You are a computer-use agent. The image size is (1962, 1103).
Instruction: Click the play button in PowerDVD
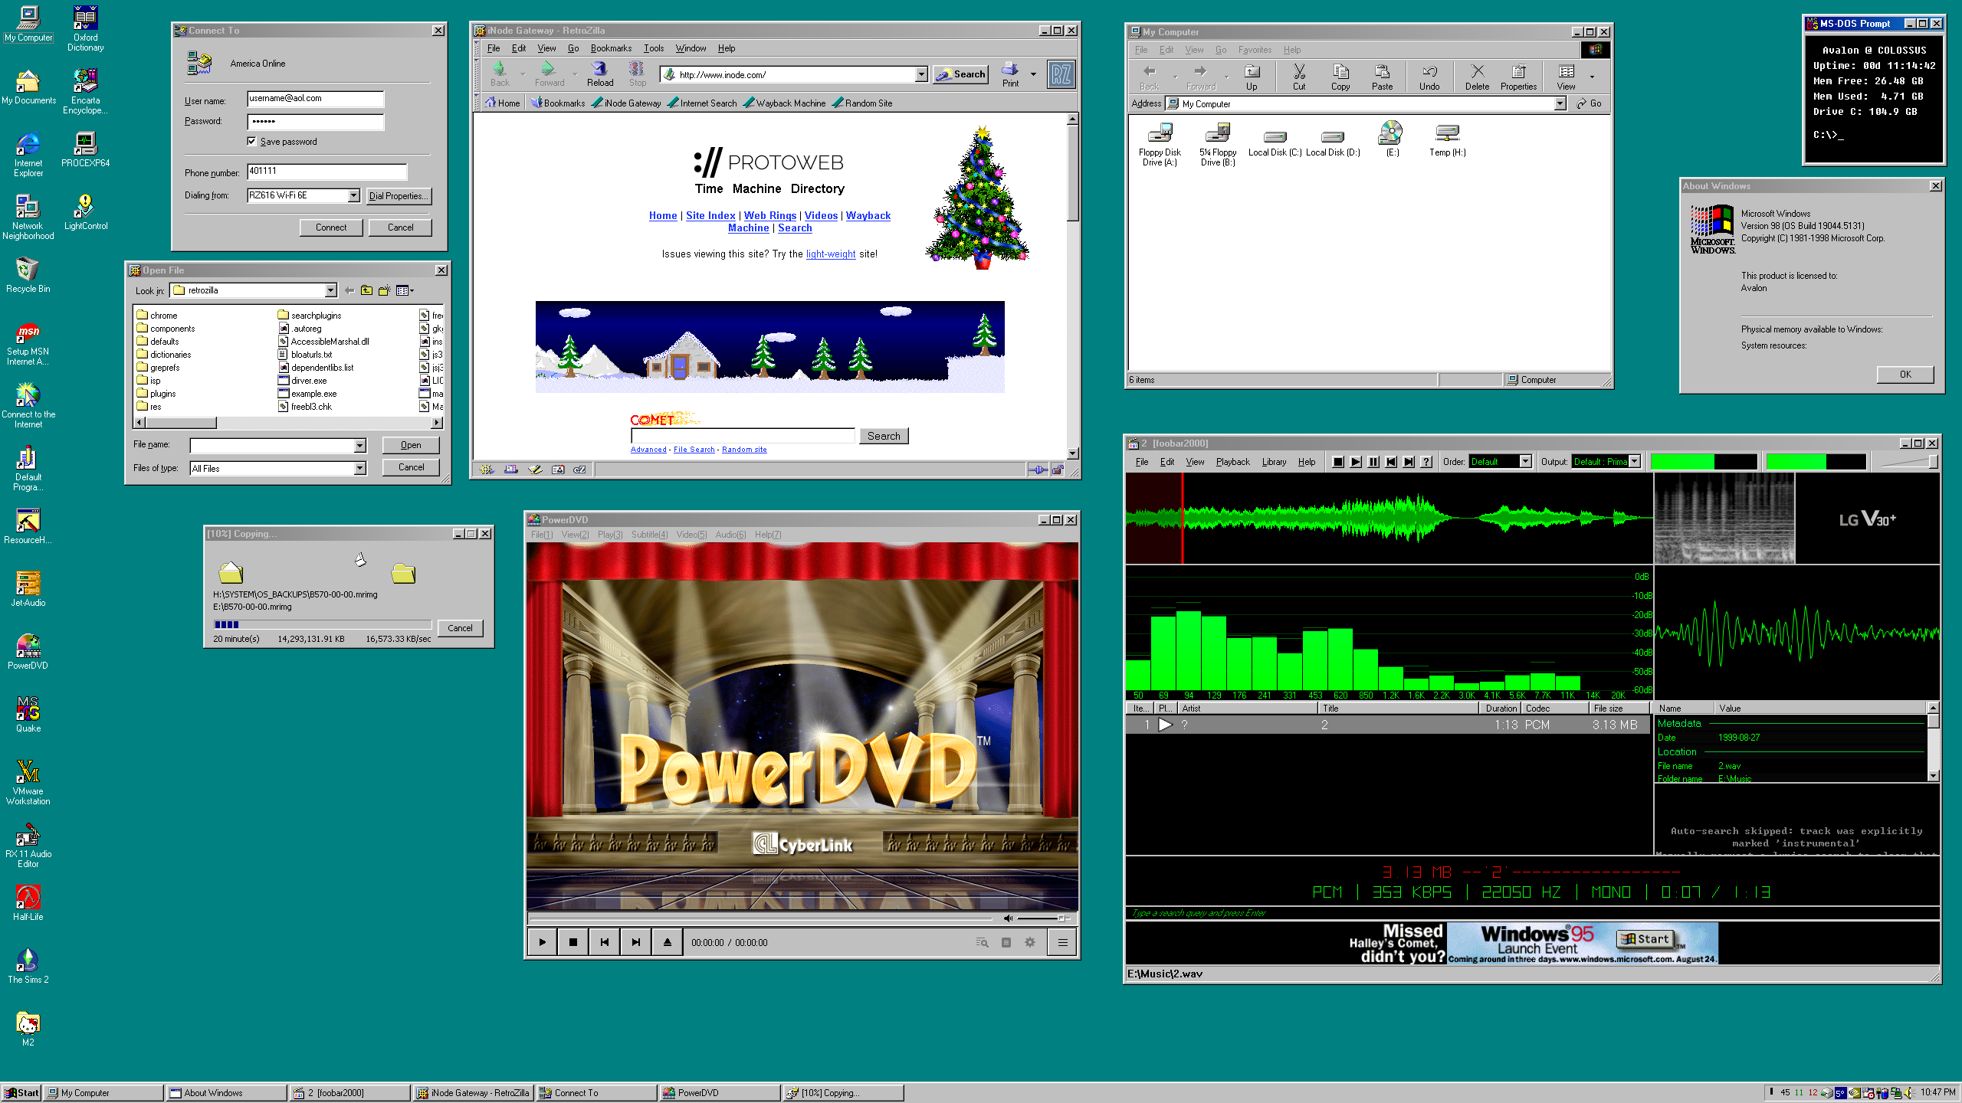pyautogui.click(x=542, y=942)
